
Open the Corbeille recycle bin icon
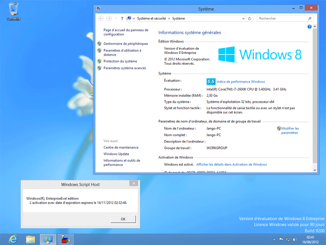point(13,11)
